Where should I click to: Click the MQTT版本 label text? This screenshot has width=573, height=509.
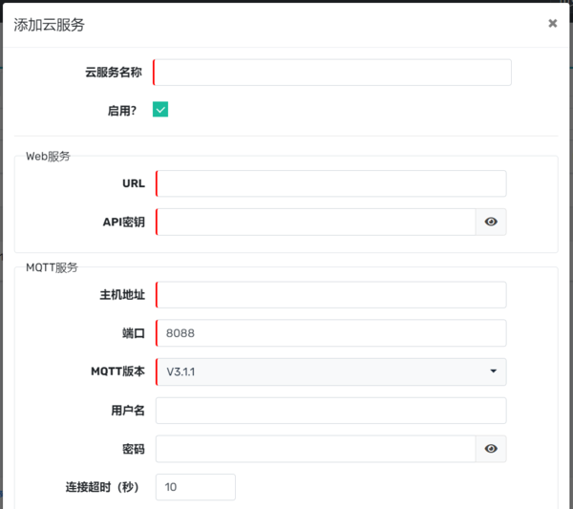point(111,371)
